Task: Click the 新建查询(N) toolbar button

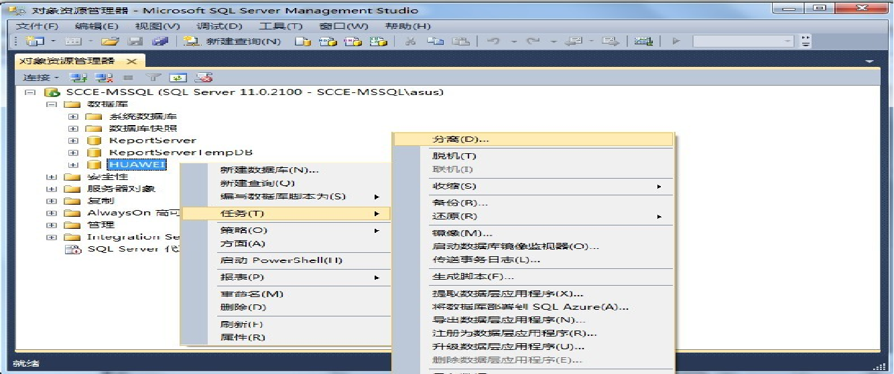Action: click(x=233, y=41)
